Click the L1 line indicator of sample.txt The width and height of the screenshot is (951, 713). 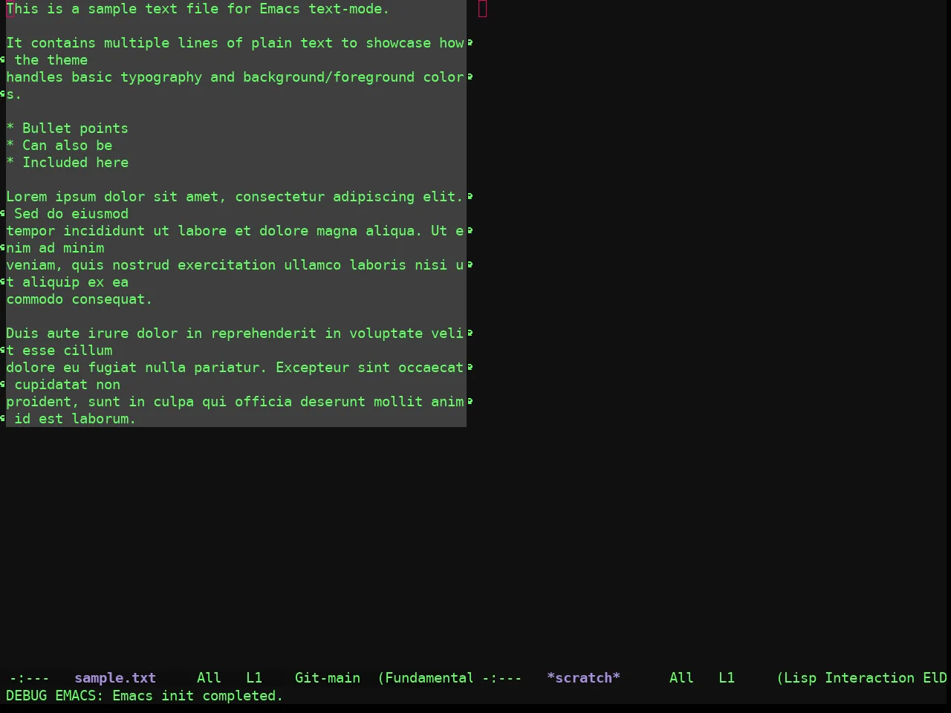click(x=254, y=678)
